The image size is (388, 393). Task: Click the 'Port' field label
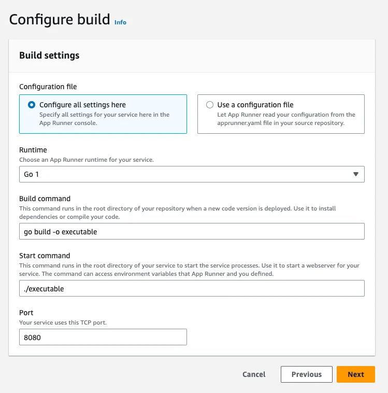[x=26, y=313]
